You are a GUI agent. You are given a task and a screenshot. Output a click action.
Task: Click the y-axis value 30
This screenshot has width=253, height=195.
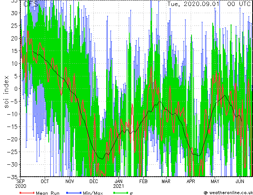tap(14, 13)
